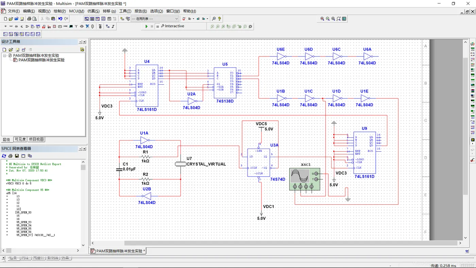Close the 设计工具箱 panel
Image resolution: width=476 pixels, height=268 pixels.
pos(84,42)
